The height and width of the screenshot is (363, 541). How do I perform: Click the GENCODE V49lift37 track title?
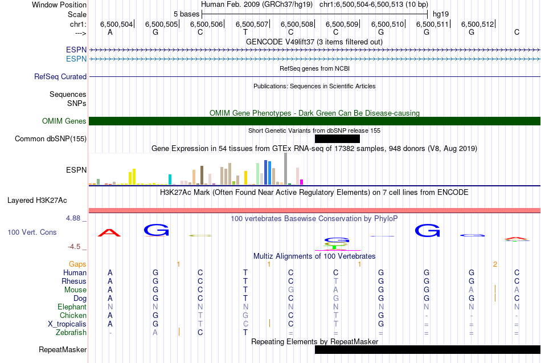coord(314,42)
